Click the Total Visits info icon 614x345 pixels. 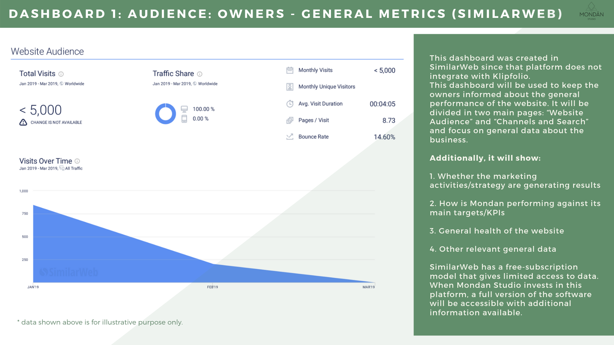click(x=61, y=74)
